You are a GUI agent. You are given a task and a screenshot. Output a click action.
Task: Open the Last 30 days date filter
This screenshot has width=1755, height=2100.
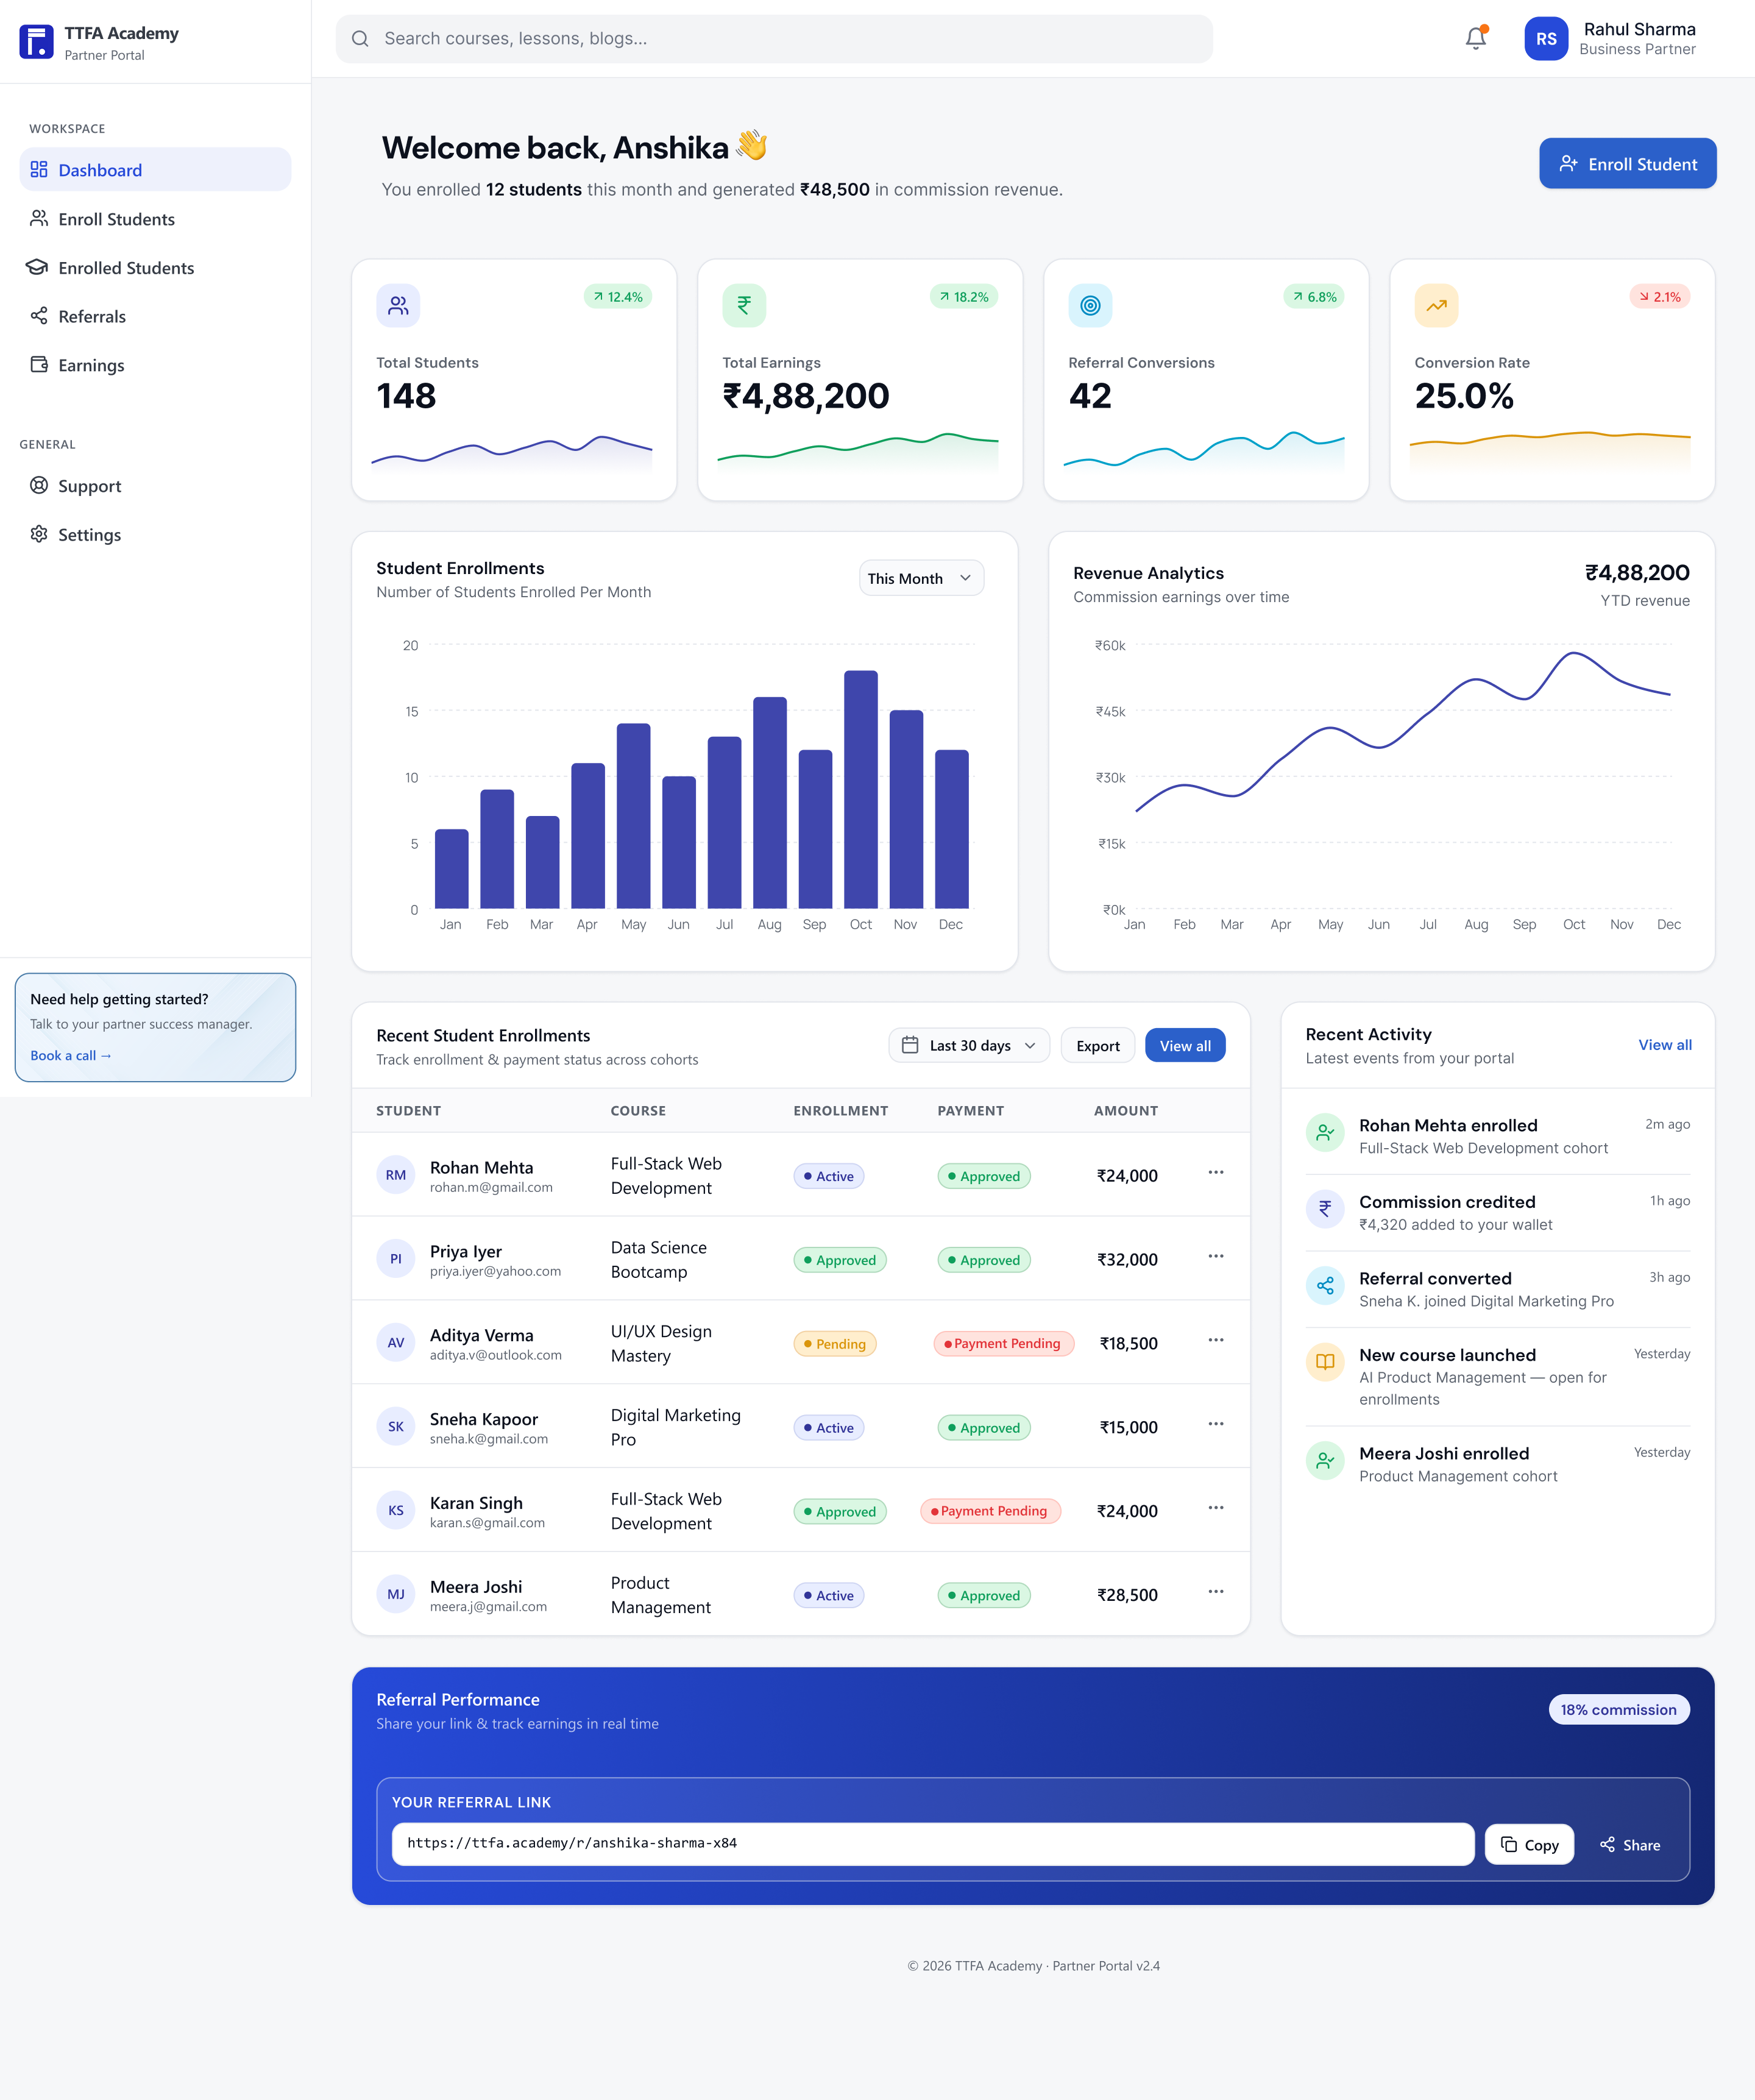click(968, 1045)
